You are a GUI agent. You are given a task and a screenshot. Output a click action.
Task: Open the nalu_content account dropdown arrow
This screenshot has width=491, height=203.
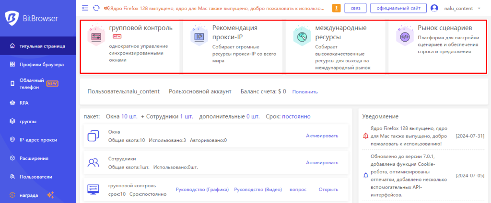point(479,9)
